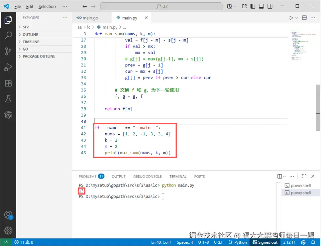Open Explorer Views and More Actions

65,18
